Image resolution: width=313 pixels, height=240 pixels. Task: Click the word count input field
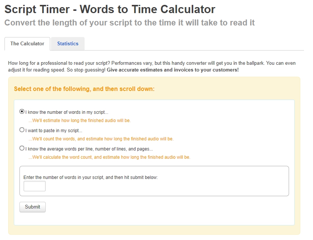[34, 186]
